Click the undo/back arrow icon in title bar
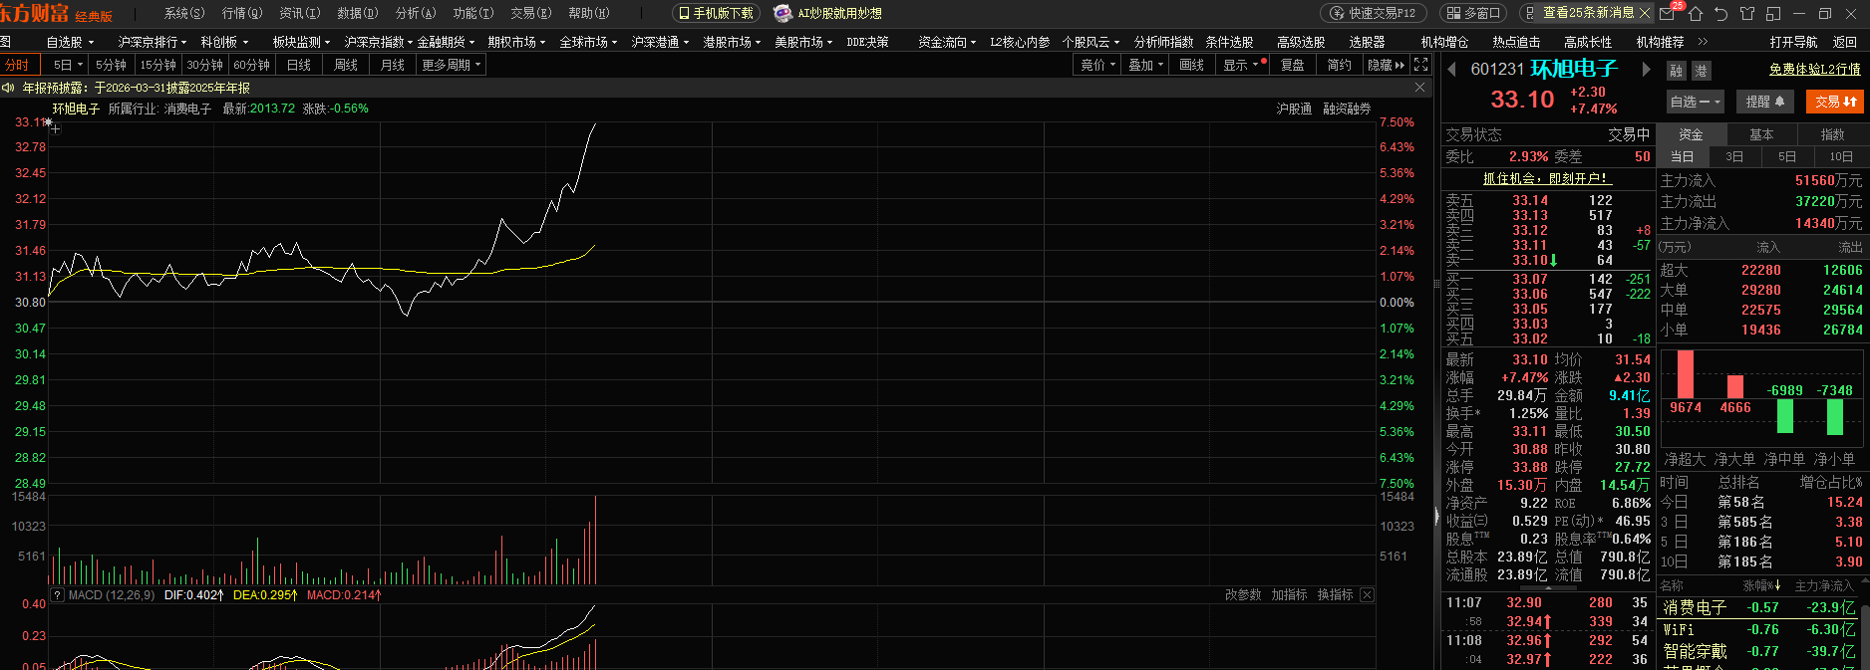 pos(1720,14)
